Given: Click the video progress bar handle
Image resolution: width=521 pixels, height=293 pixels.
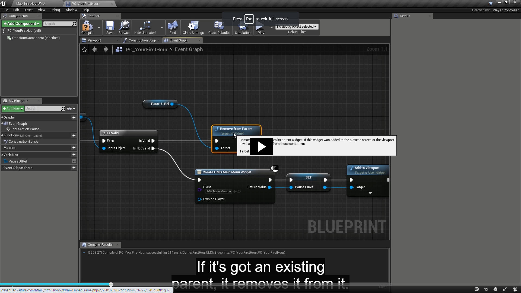Looking at the screenshot, I should (x=111, y=285).
